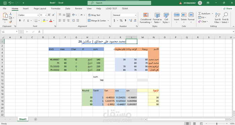Click in the formula bar input
The width and height of the screenshot is (235, 125).
click(138, 32)
